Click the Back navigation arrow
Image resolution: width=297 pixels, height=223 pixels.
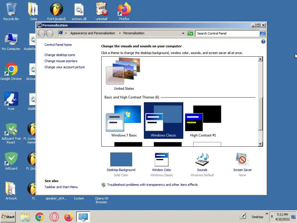41,34
